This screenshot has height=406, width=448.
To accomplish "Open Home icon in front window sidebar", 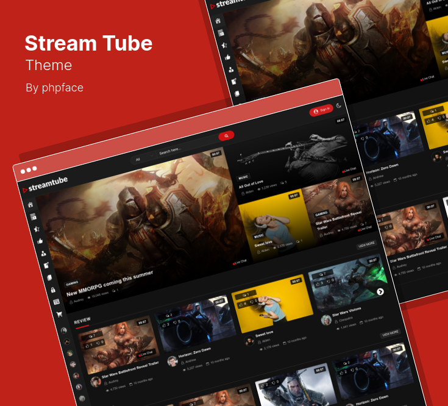I will point(30,205).
